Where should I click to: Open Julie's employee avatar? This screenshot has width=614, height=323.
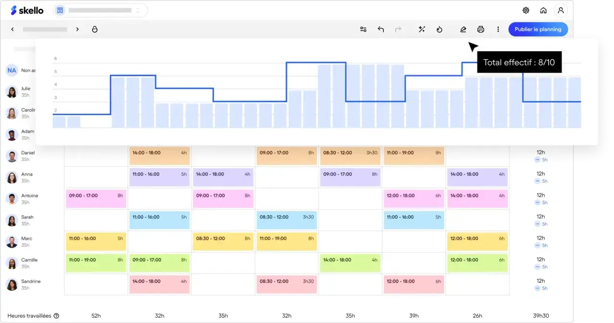click(x=12, y=92)
